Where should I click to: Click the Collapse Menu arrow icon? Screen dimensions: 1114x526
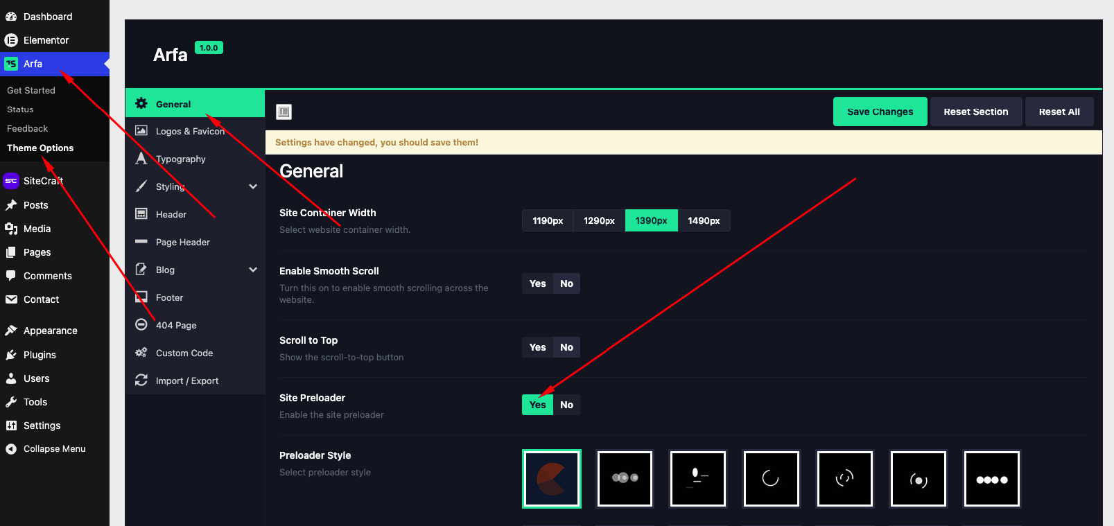(11, 449)
